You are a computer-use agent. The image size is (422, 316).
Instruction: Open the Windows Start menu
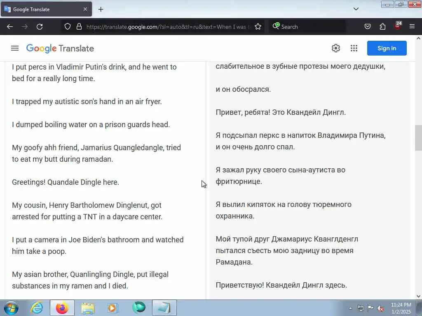tap(11, 308)
